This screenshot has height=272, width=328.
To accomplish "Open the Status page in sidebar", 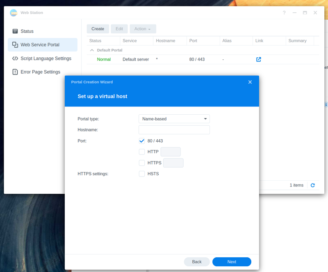I will pos(43,31).
